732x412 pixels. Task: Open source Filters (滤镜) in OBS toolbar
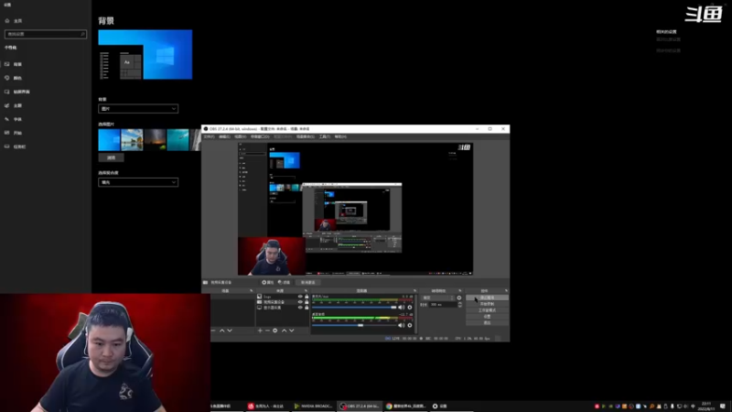(x=285, y=283)
